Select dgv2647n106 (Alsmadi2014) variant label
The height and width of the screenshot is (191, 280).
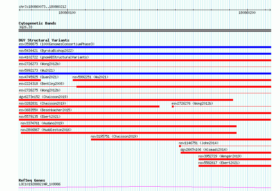(204, 150)
